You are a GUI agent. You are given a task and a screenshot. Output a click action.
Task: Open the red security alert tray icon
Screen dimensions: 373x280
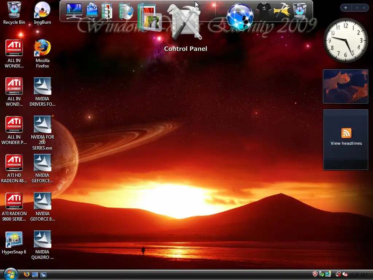coord(315,274)
